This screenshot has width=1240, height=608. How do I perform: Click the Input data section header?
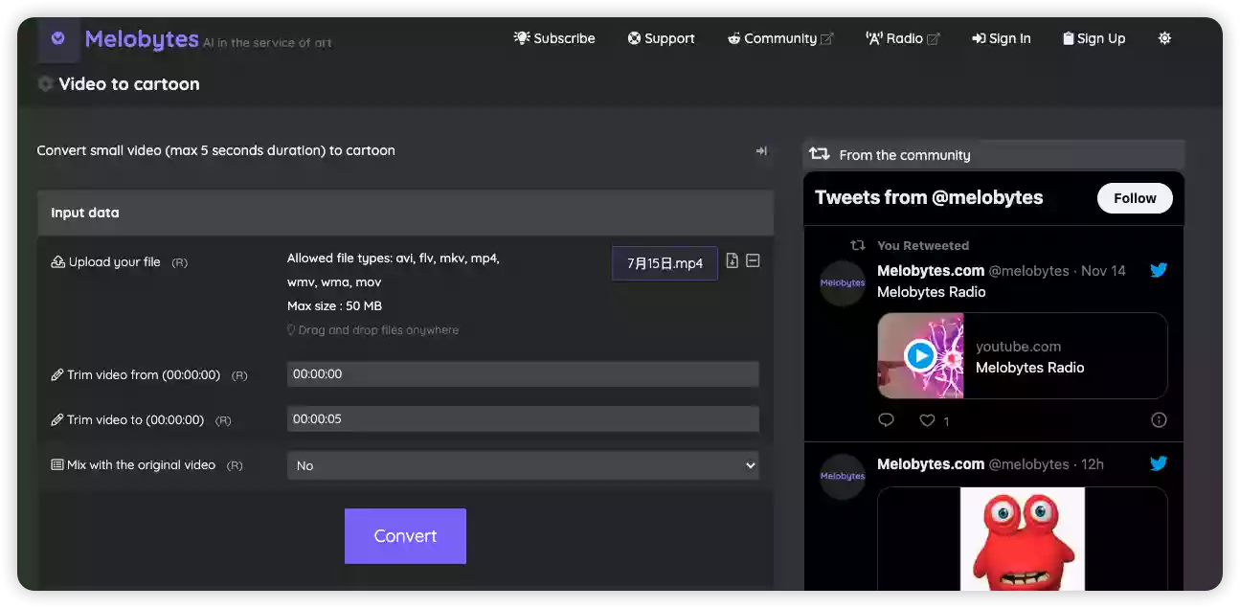405,213
